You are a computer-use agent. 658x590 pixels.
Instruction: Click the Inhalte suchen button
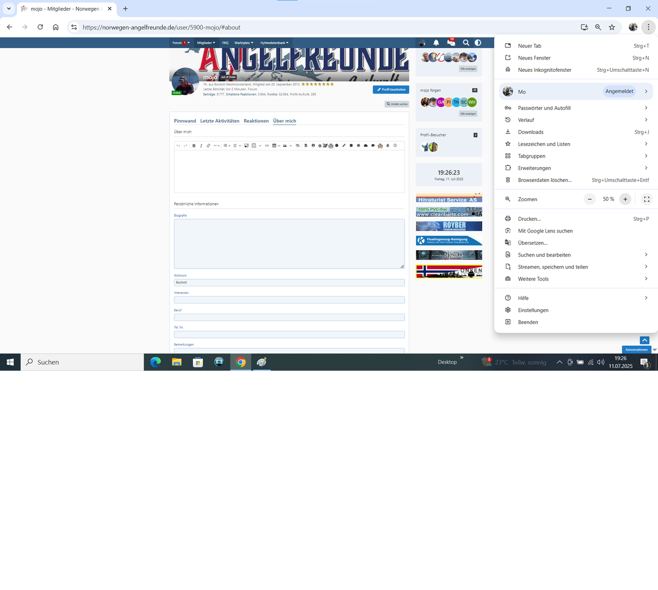397,104
